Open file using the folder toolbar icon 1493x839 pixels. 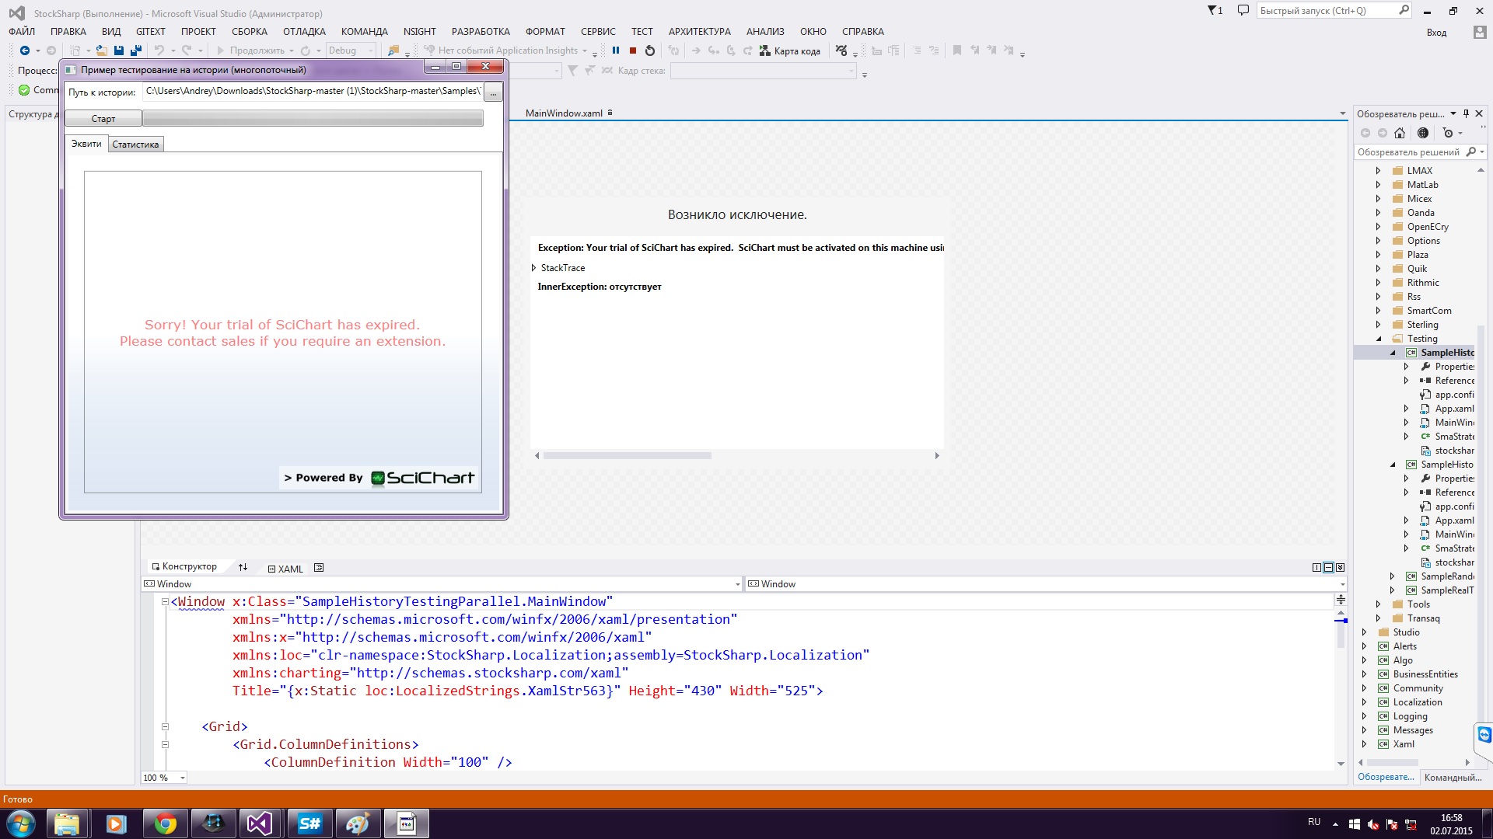click(101, 50)
